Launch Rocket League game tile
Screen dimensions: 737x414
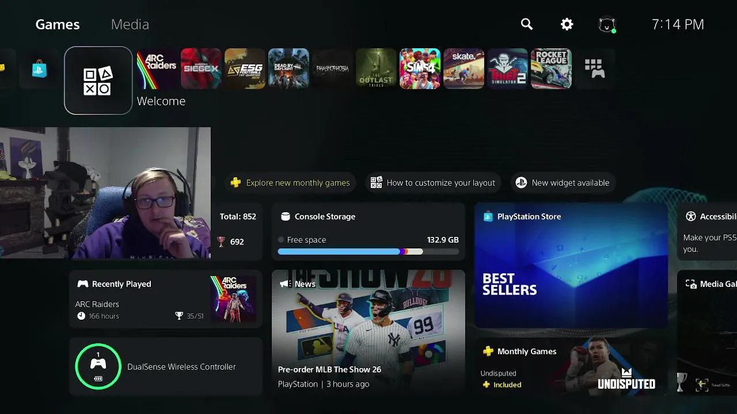point(551,69)
